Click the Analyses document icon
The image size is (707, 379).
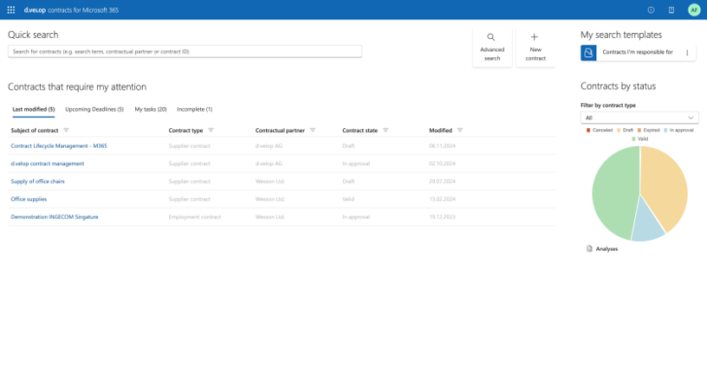590,248
